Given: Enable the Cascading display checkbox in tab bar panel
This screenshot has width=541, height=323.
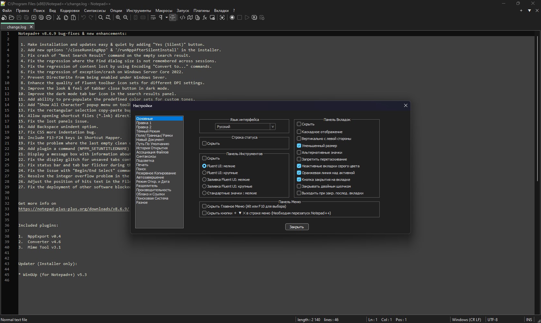Looking at the screenshot, I should pyautogui.click(x=299, y=132).
